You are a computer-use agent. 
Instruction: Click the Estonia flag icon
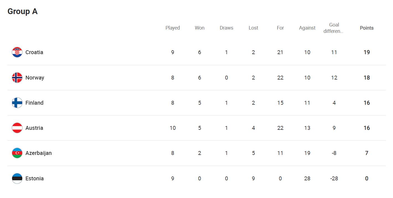tap(17, 178)
